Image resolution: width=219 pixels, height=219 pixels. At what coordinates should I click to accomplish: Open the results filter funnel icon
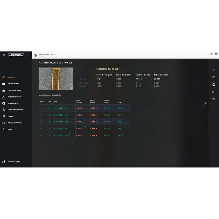(x=205, y=103)
